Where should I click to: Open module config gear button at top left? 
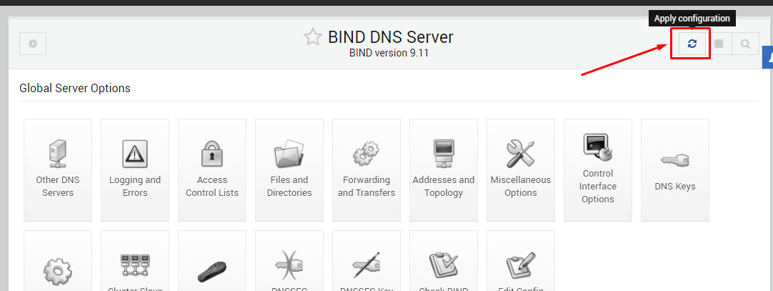point(33,44)
